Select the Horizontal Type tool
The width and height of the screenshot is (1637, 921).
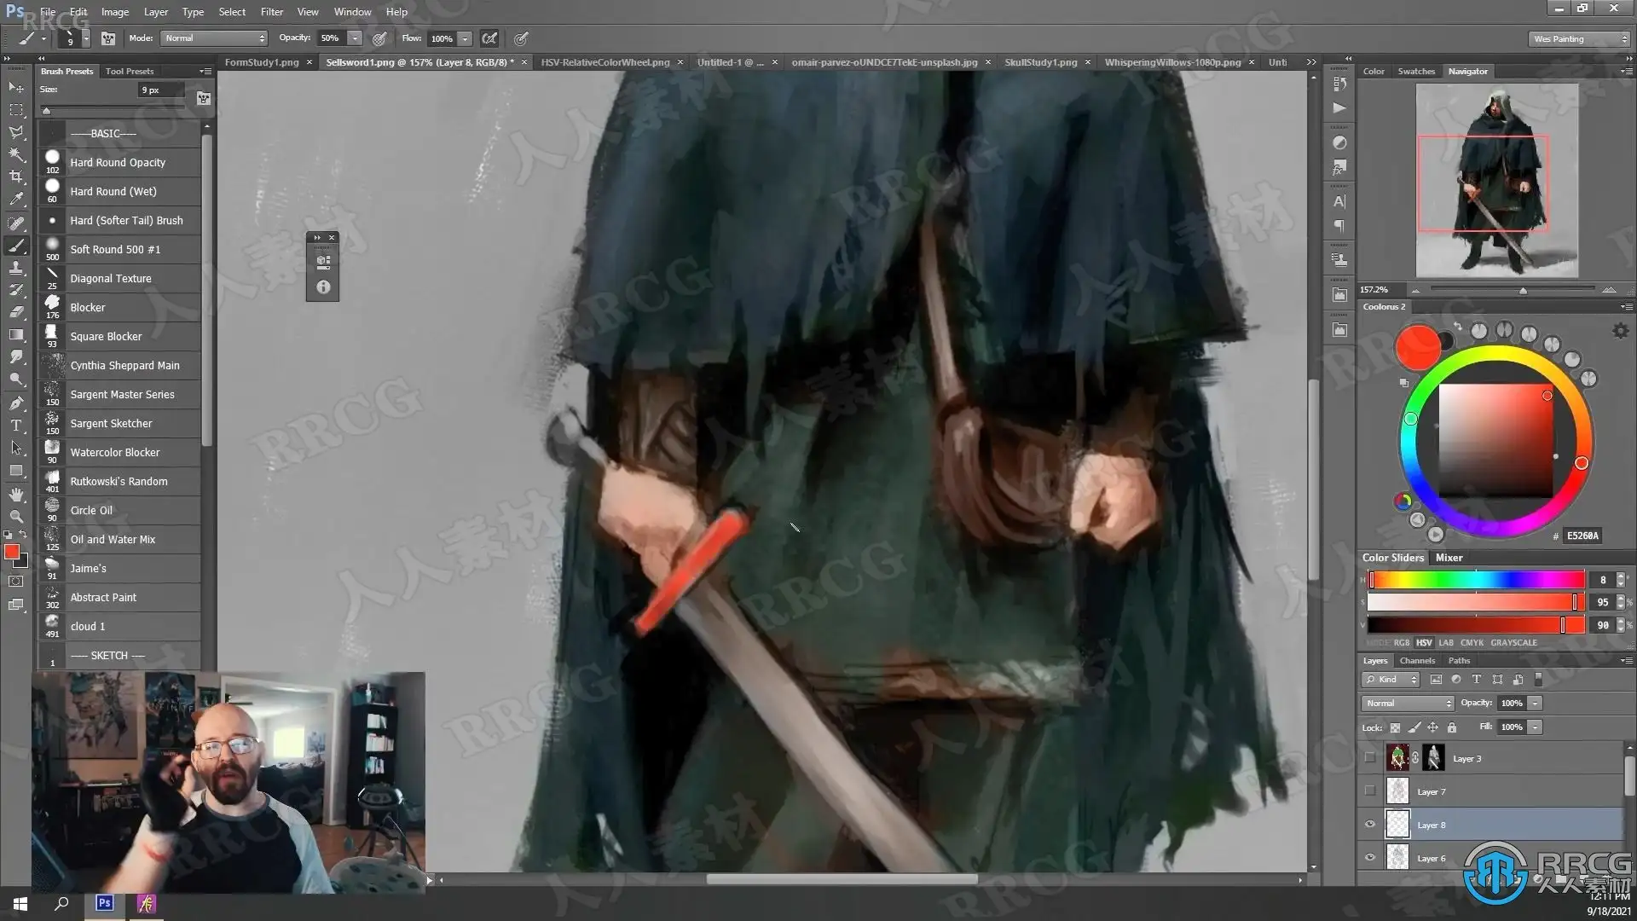16,425
